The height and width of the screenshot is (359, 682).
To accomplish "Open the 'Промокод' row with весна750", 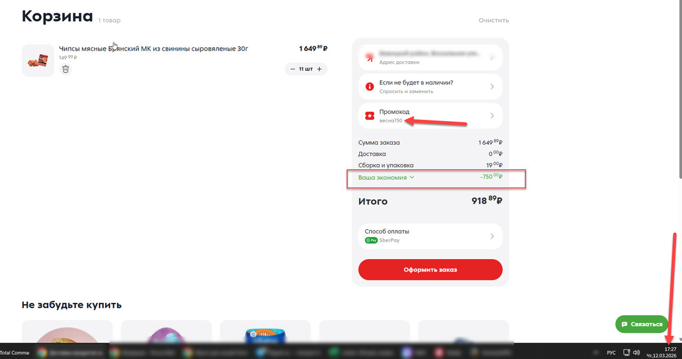I will [430, 116].
